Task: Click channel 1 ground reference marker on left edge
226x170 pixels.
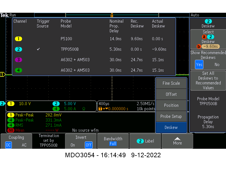Action: click(x=3, y=75)
